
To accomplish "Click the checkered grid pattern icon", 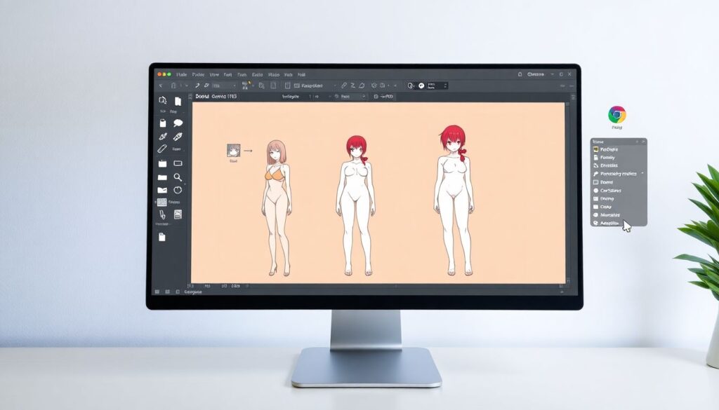I will pos(162,202).
